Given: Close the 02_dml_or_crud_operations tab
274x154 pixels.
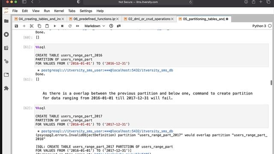Looking at the screenshot, I should [x=172, y=19].
